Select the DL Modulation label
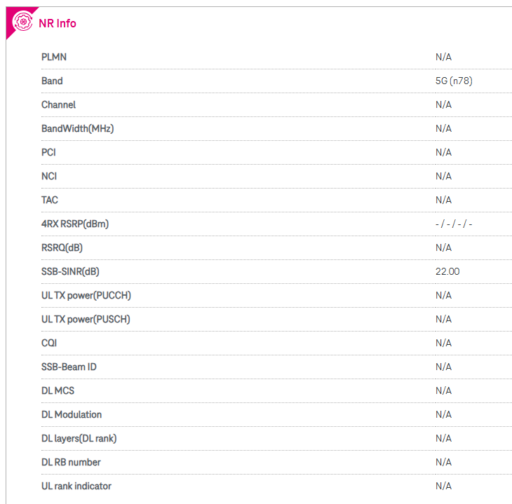This screenshot has height=504, width=512. (72, 414)
